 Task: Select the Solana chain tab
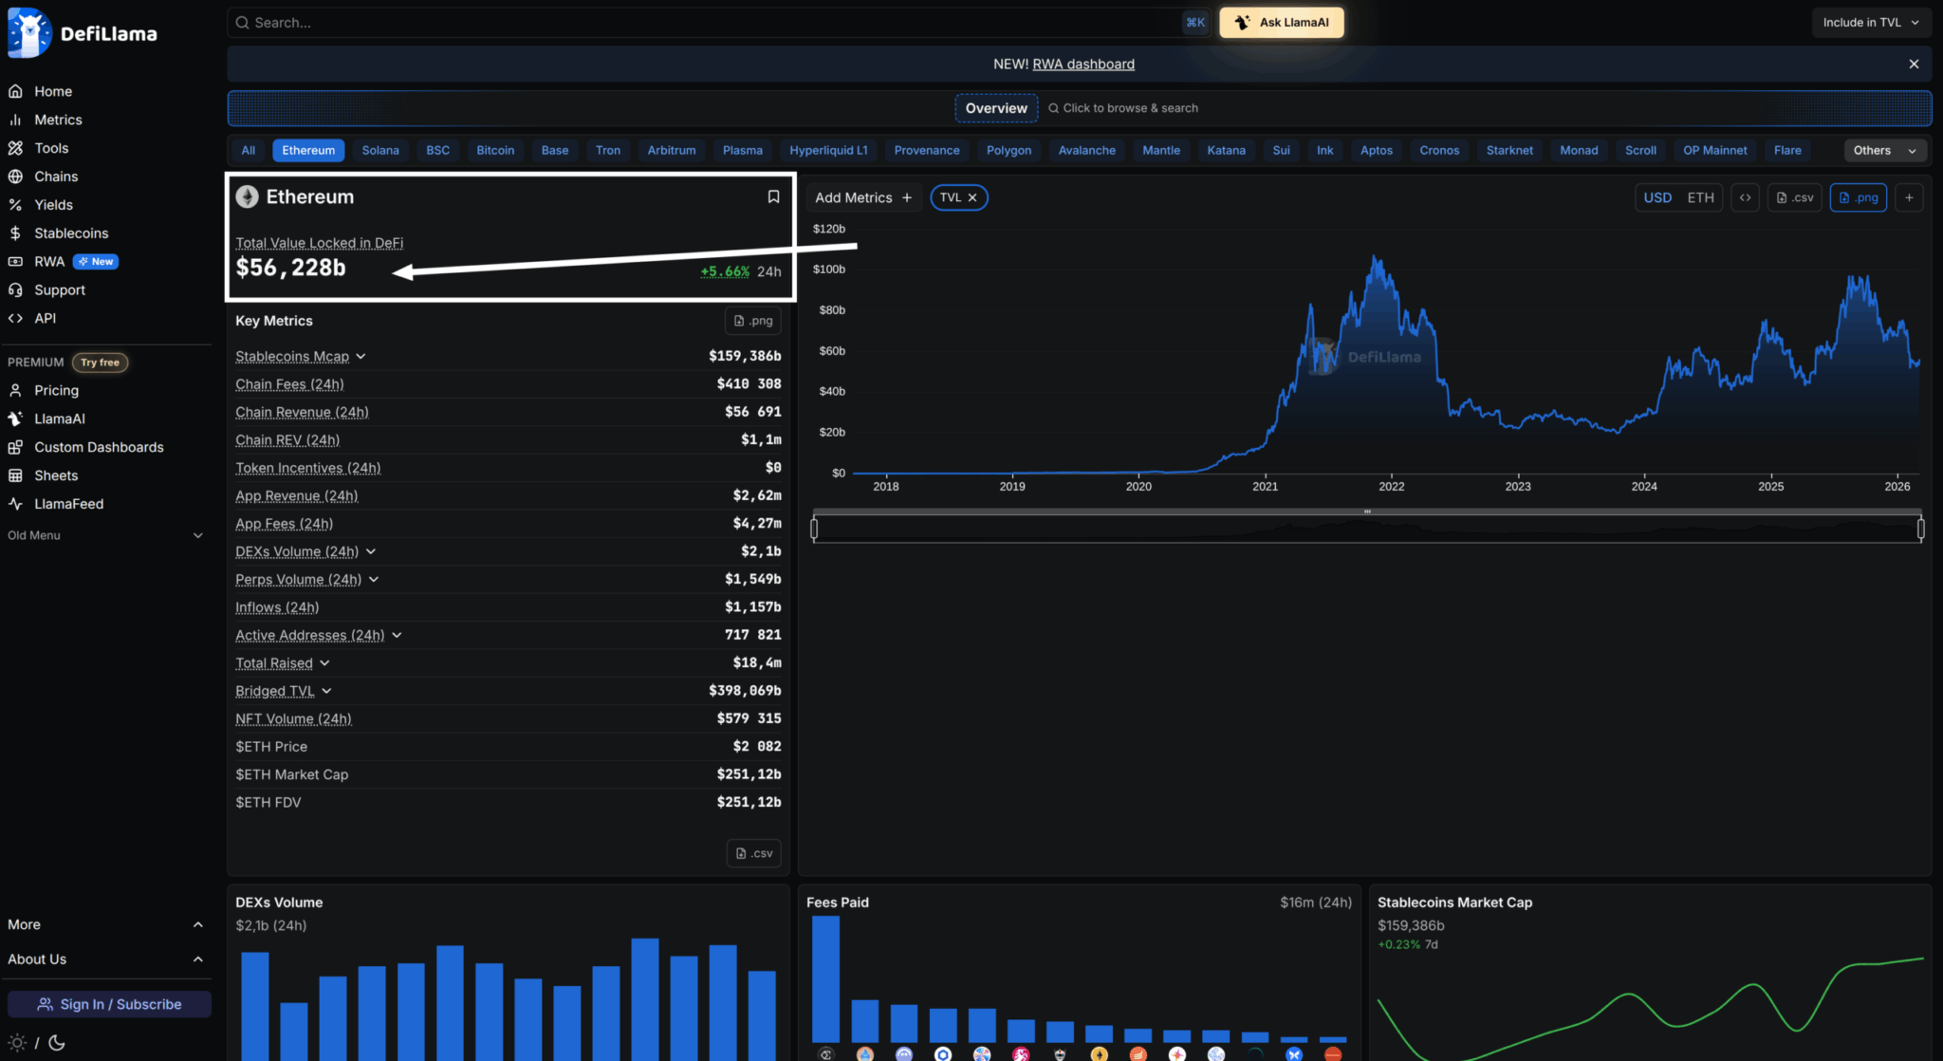(380, 150)
